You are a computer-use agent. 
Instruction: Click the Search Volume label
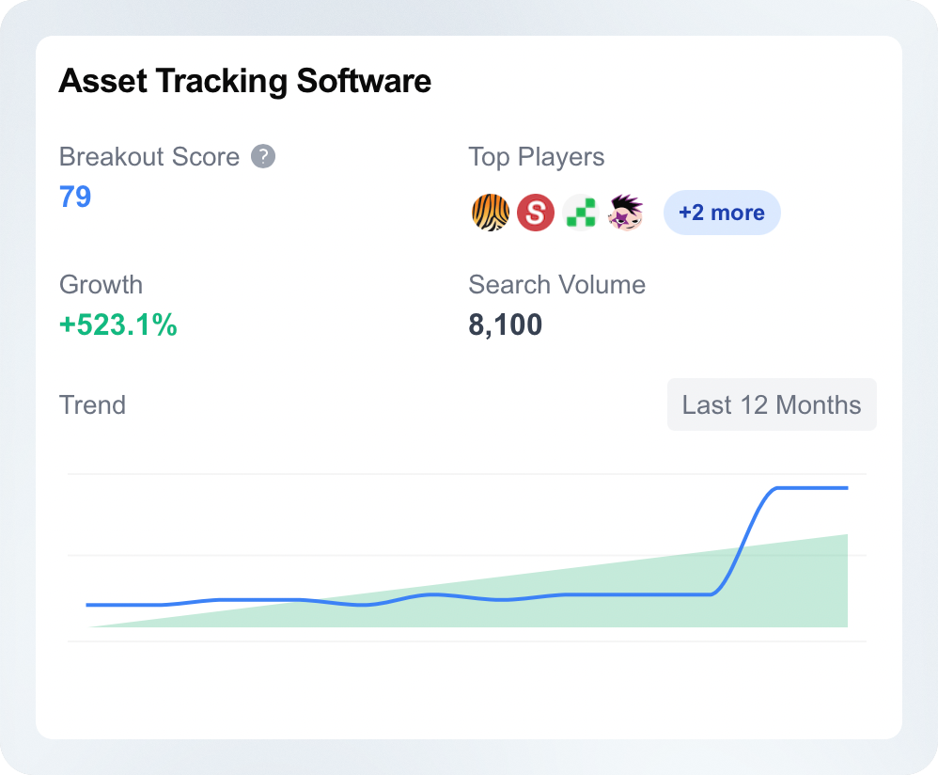557,285
